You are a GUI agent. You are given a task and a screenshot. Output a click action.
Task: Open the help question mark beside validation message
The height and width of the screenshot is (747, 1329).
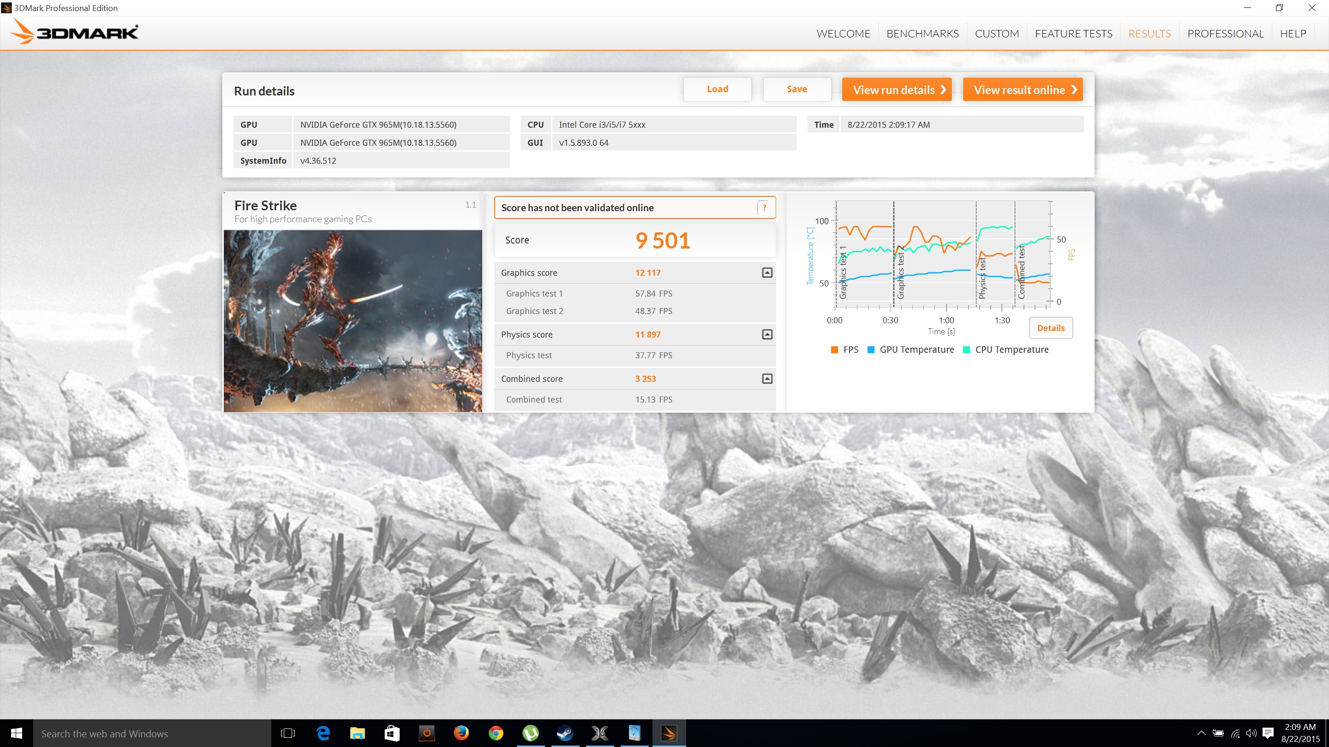764,208
